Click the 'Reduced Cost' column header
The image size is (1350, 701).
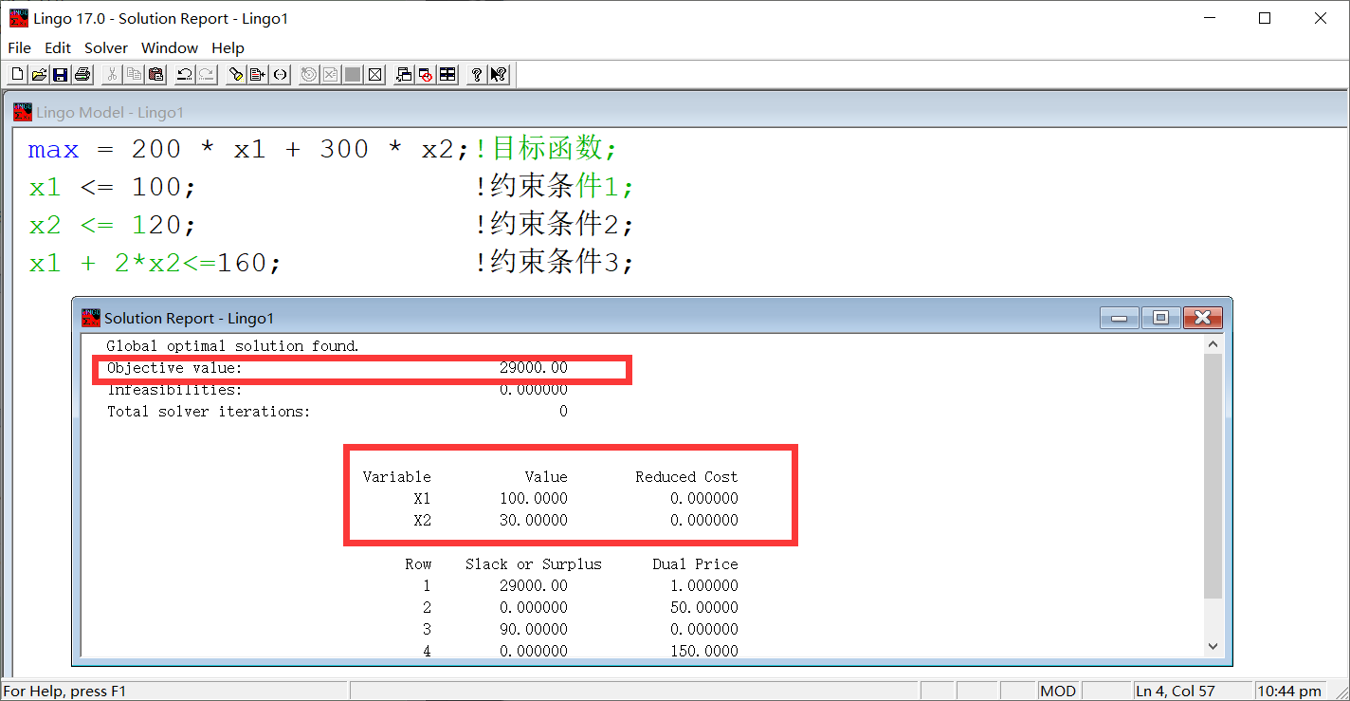(686, 477)
